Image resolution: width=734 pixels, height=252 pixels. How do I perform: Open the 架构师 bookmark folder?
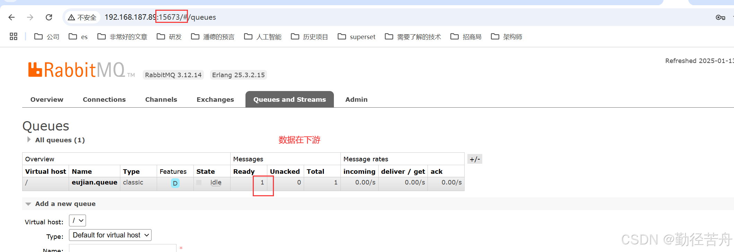pos(507,37)
